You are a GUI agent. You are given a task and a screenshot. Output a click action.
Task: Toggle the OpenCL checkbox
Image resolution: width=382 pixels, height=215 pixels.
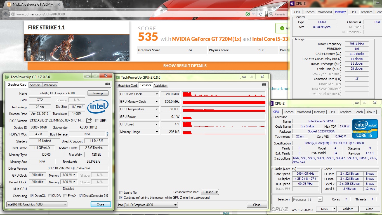coord(32,196)
